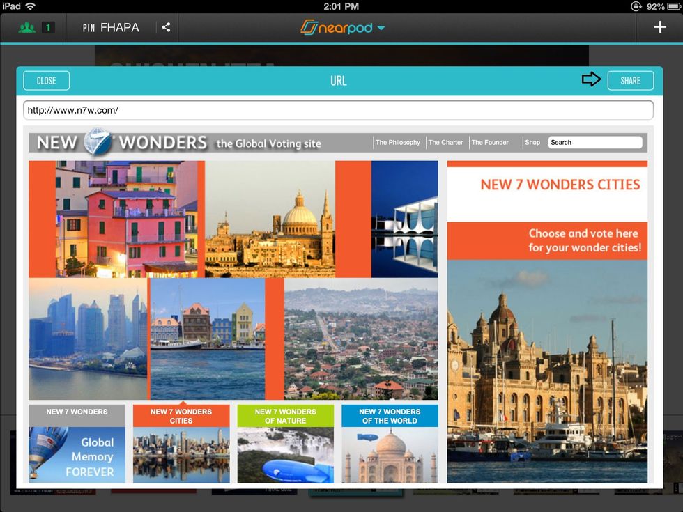Select the New 7 Wonders Cities tab

181,416
